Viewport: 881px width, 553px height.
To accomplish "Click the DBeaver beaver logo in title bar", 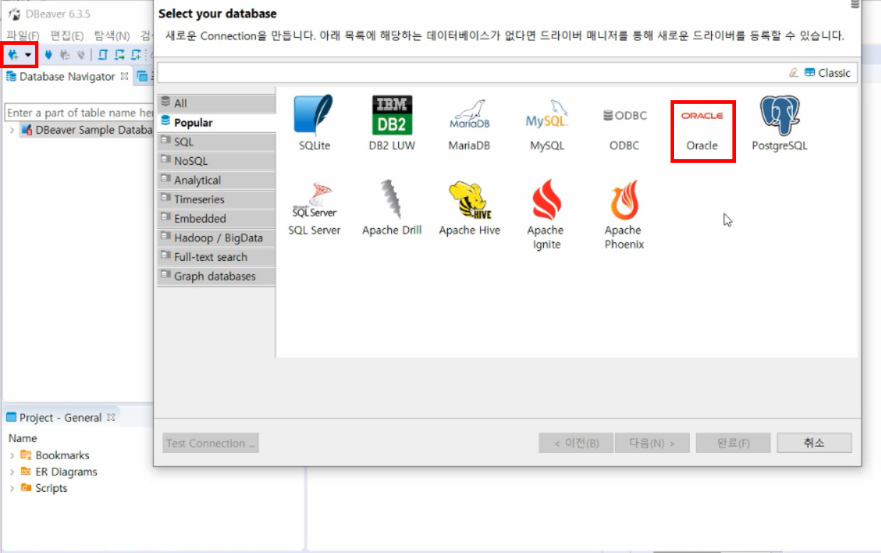I will coord(14,14).
